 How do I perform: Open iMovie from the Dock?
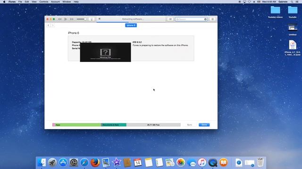point(117,162)
